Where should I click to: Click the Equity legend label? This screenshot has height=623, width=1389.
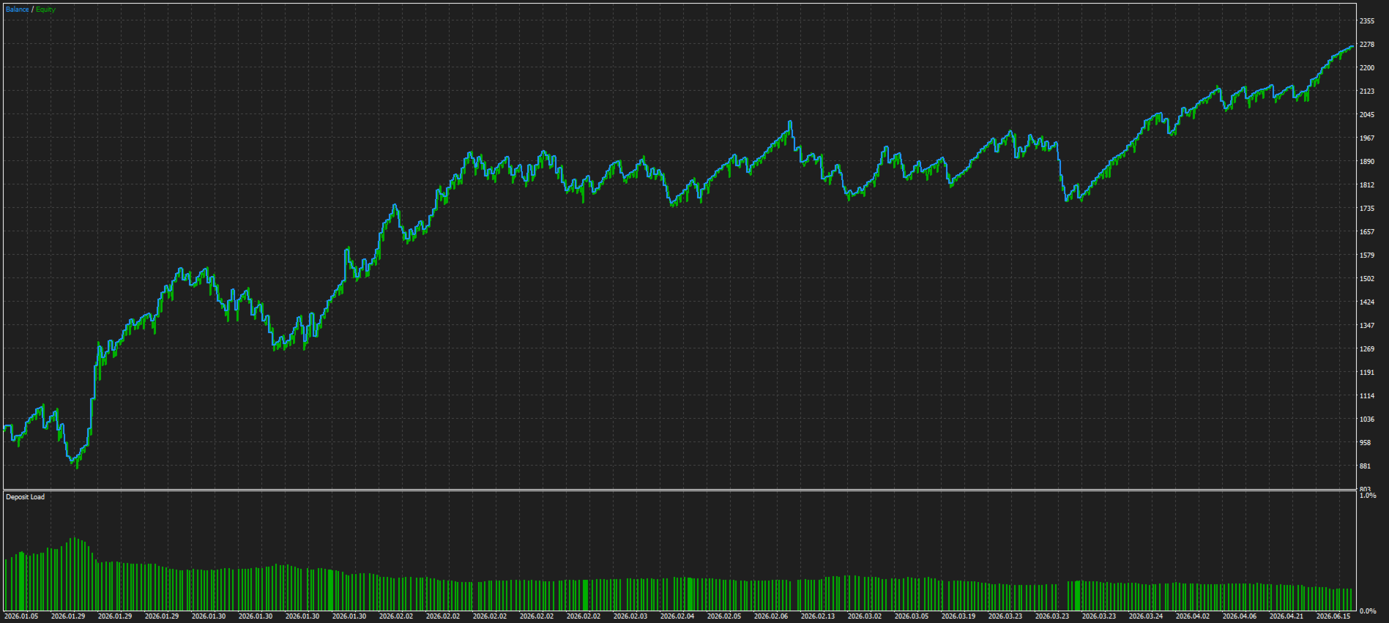click(x=45, y=10)
